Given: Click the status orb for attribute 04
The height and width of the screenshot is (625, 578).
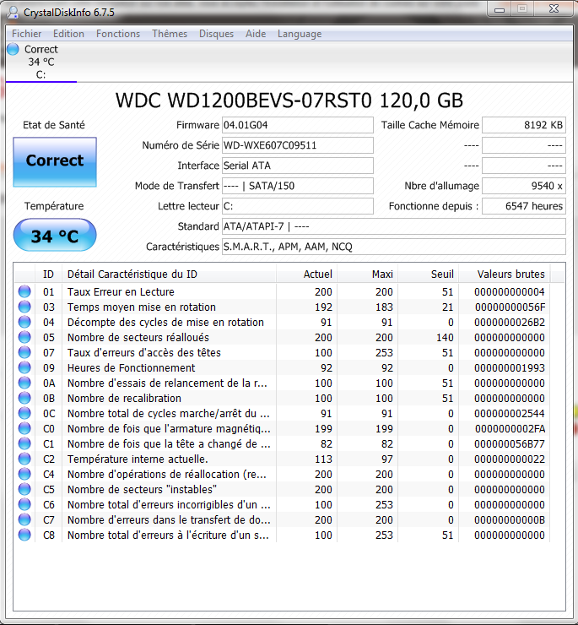Looking at the screenshot, I should click(x=24, y=322).
